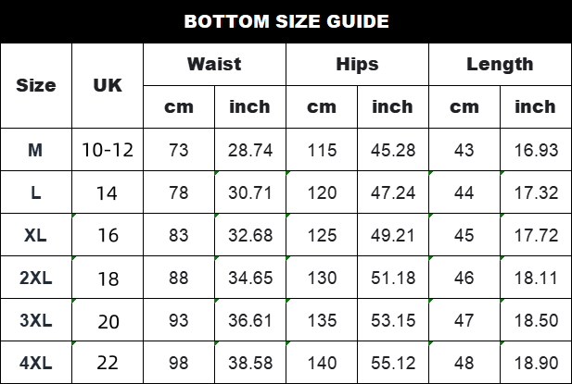This screenshot has height=384, width=572.
Task: Click the length 45 cm cell
Action: click(x=464, y=235)
